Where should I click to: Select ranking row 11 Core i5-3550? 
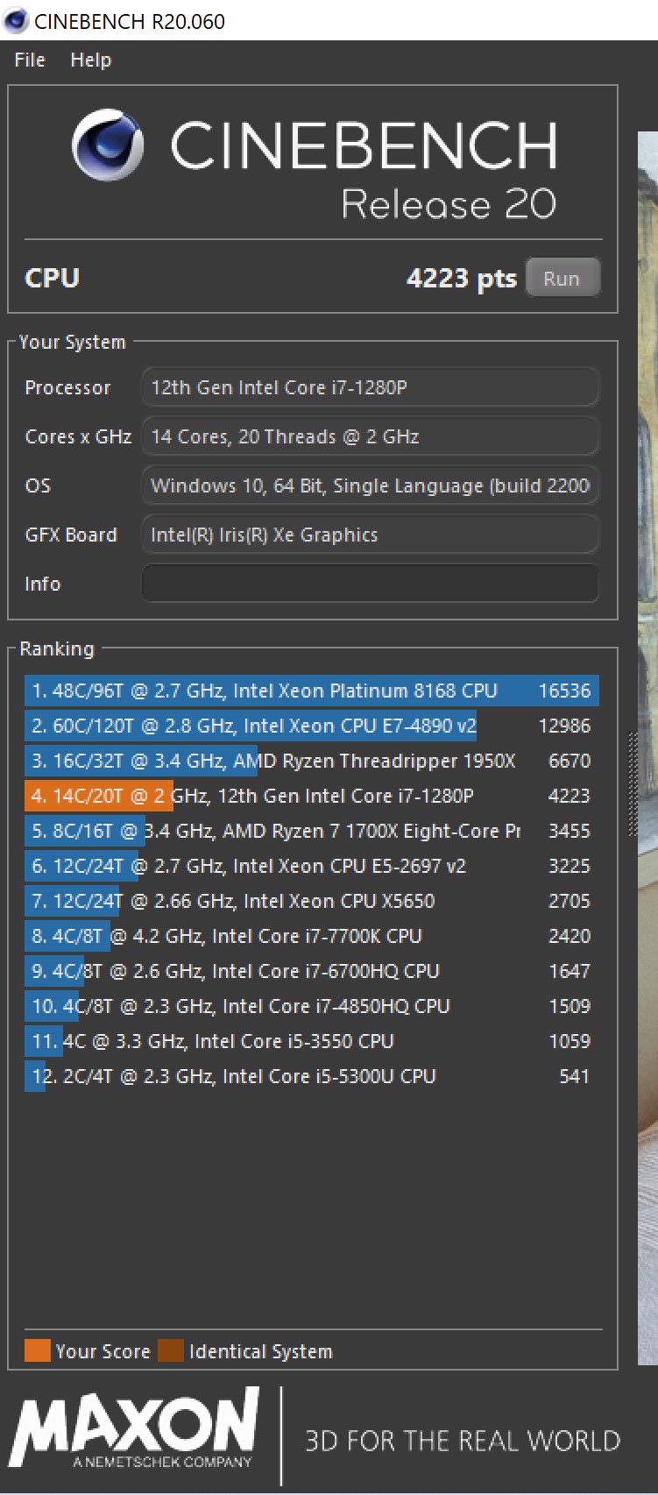pyautogui.click(x=312, y=1041)
